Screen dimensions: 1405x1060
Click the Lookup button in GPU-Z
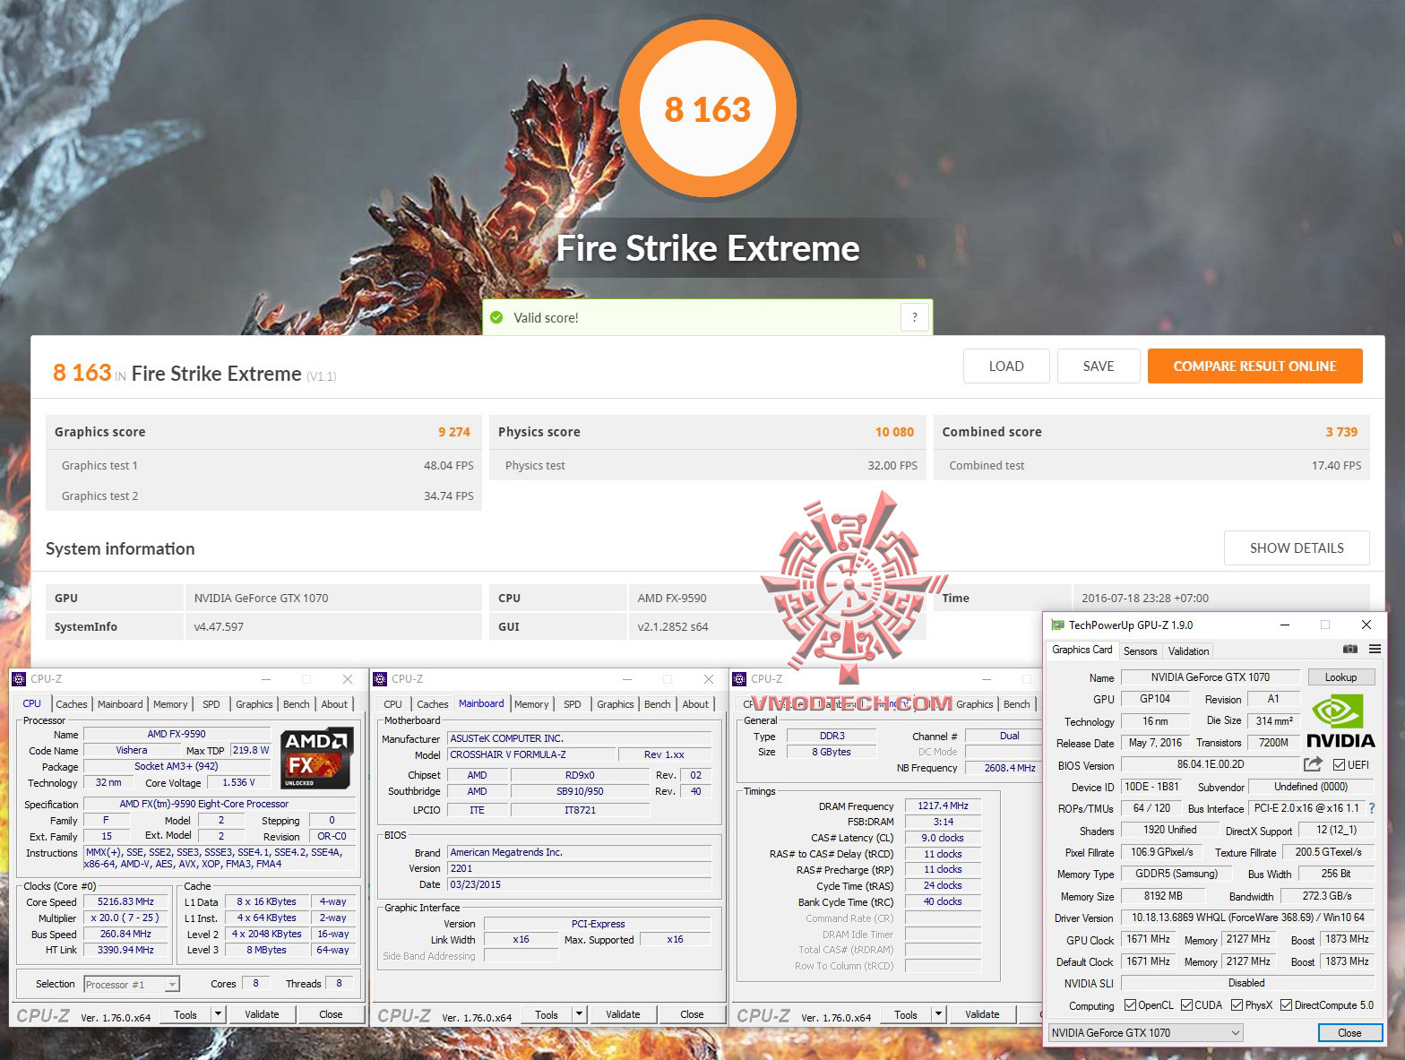[x=1340, y=677]
